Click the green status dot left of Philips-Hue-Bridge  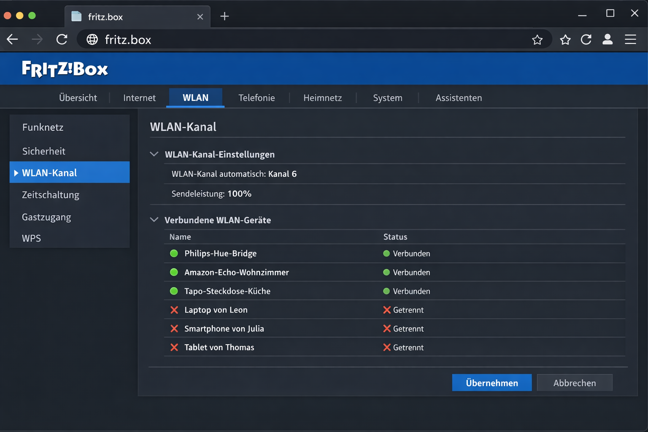tap(174, 254)
